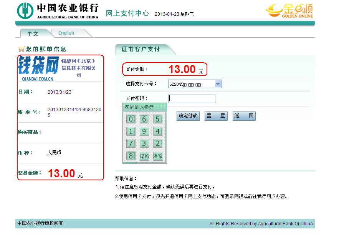Click the 帮助信息 heading

pos(126,179)
